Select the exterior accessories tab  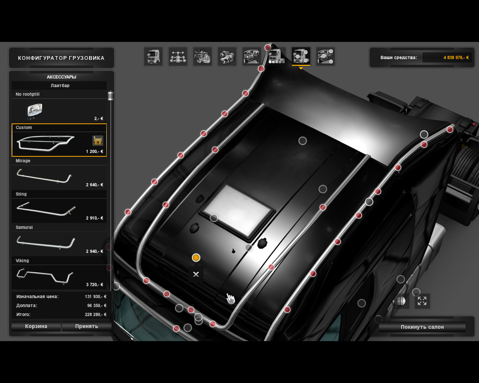(x=301, y=56)
